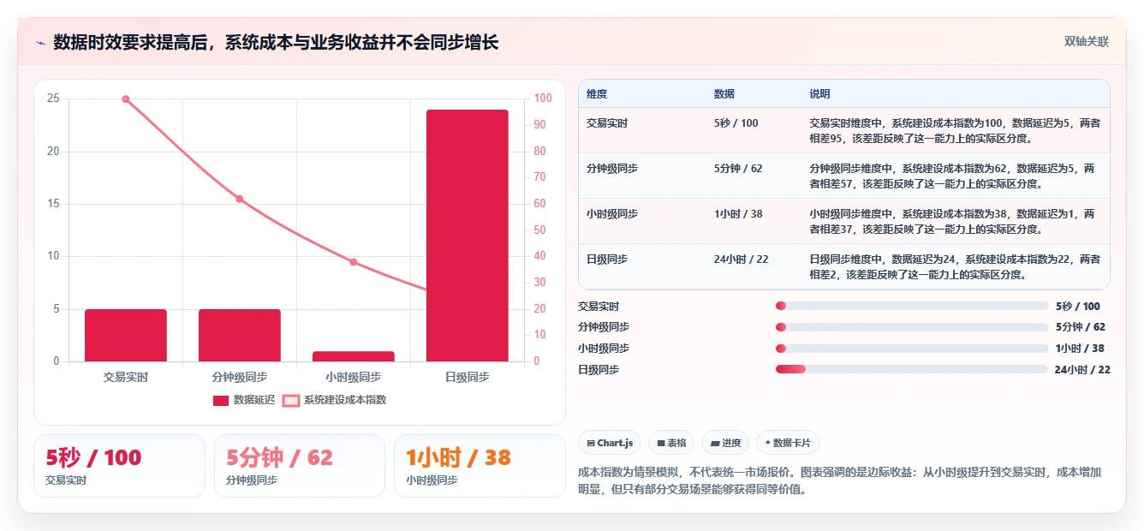Image resolution: width=1144 pixels, height=531 pixels.
Task: Click the 维度 table column header
Action: (x=597, y=94)
